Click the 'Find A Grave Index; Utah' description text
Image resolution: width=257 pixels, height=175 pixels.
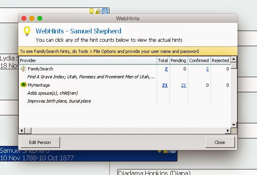[91, 77]
